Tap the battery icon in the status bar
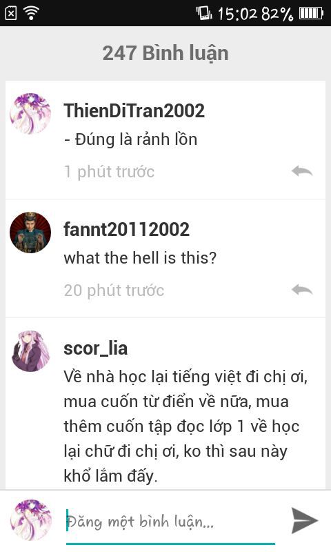Image resolution: width=331 pixels, height=552 pixels. click(311, 13)
